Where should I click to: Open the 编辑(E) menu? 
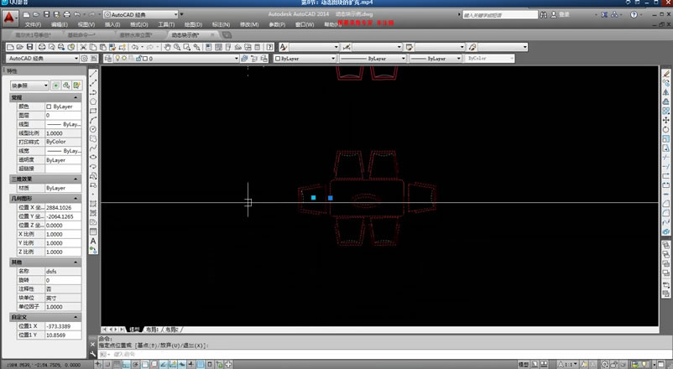tap(60, 24)
